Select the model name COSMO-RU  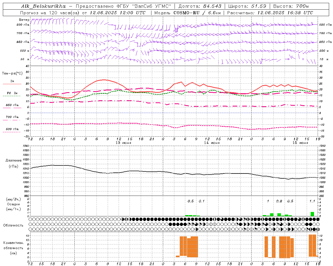click(186, 13)
